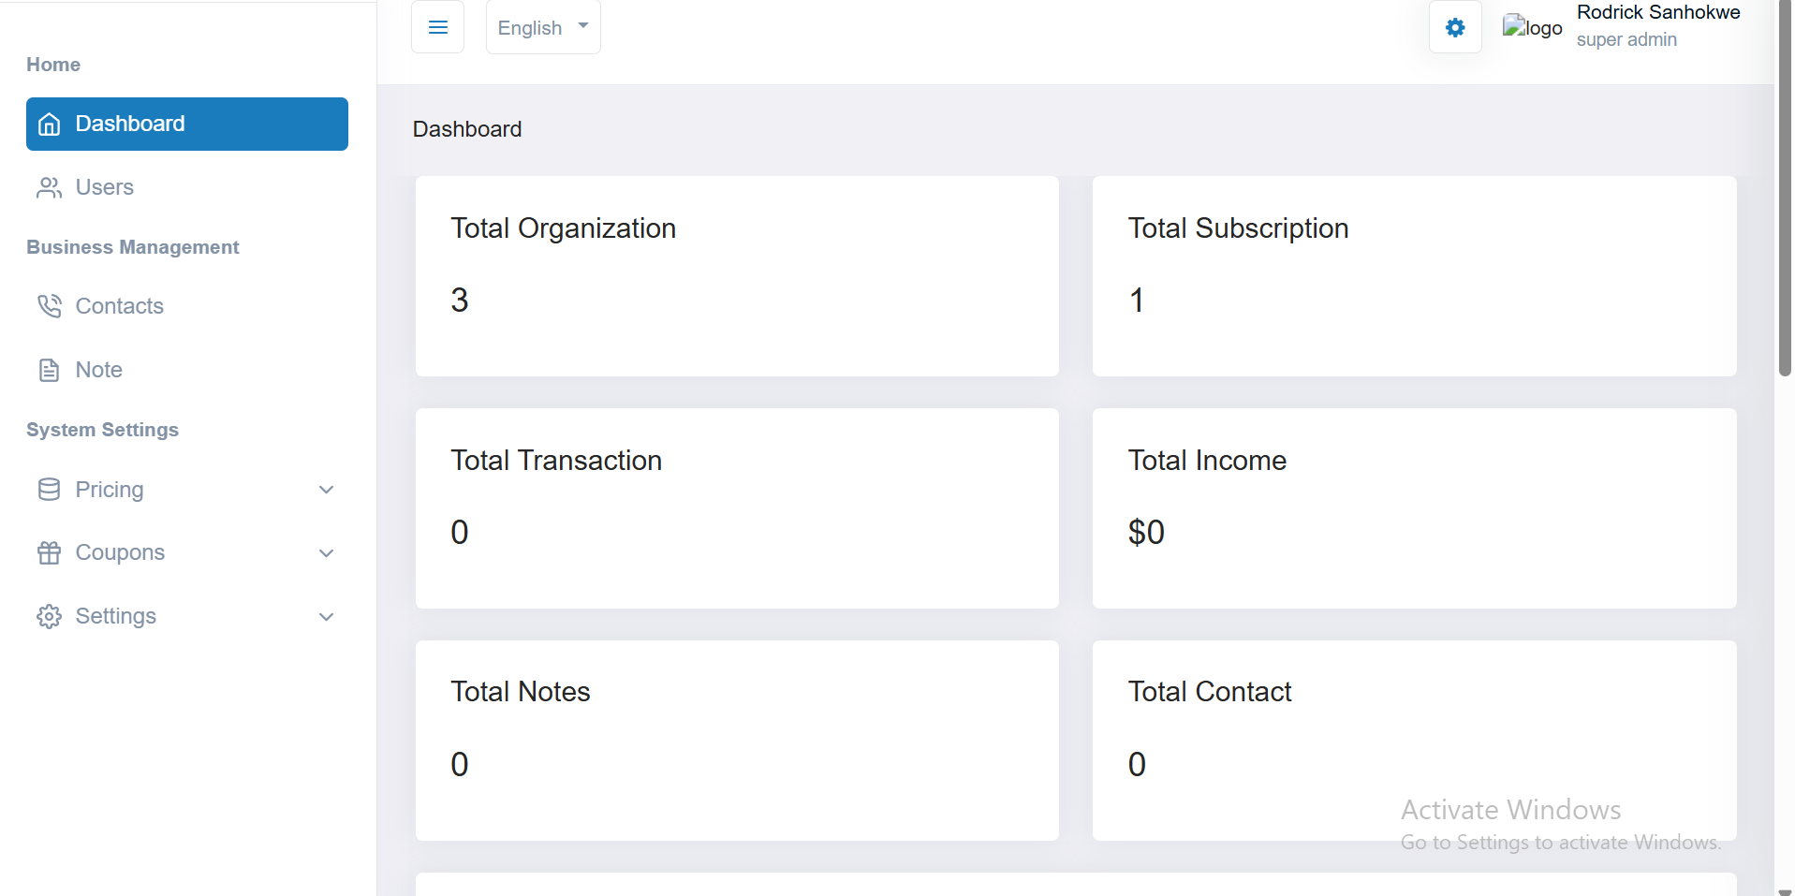Viewport: 1795px width, 896px height.
Task: Click the hamburger menu toggle icon
Action: pos(437,27)
